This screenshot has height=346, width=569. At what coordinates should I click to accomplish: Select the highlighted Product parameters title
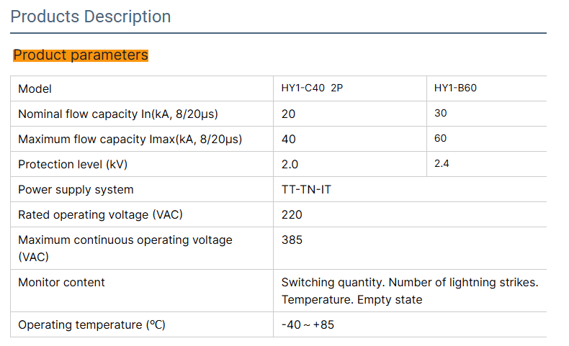coord(81,55)
